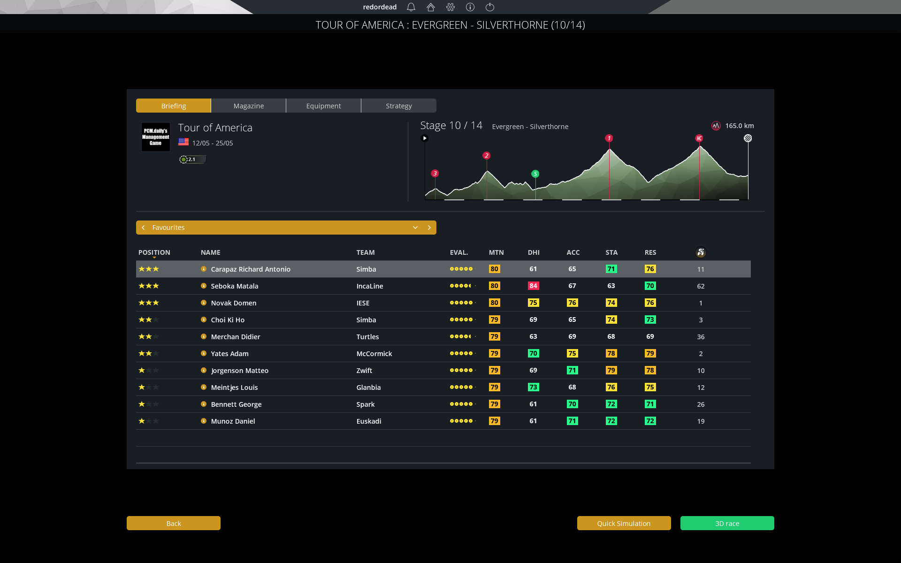901x563 pixels.
Task: Expand the Favourites dropdown arrow
Action: 415,228
